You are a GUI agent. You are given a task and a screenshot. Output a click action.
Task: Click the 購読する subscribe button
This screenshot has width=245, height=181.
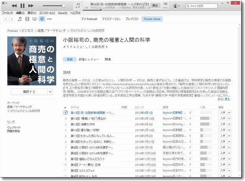point(29,92)
